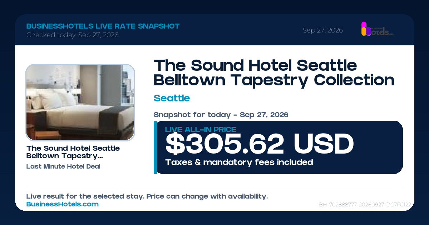Viewport: 429px width, 225px height.
Task: Click the blue accent bar beside price
Action: click(x=155, y=147)
